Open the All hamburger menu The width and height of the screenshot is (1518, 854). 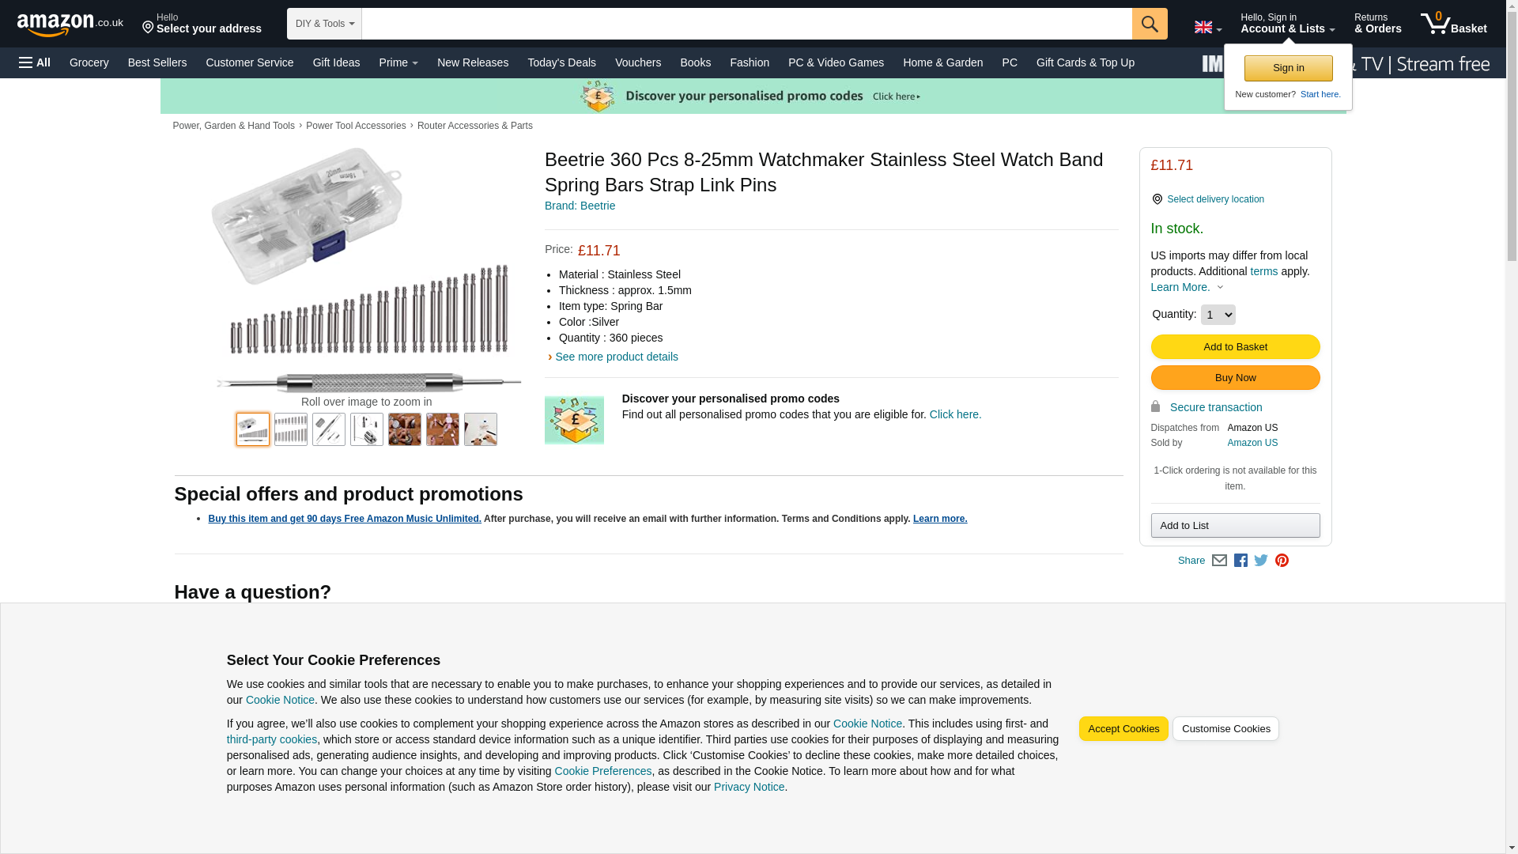[35, 62]
